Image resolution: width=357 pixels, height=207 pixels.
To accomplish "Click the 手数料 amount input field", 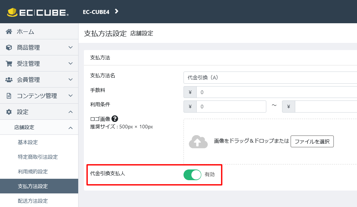I will [277, 92].
